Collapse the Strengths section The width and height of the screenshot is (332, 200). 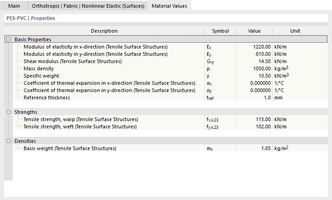8,112
